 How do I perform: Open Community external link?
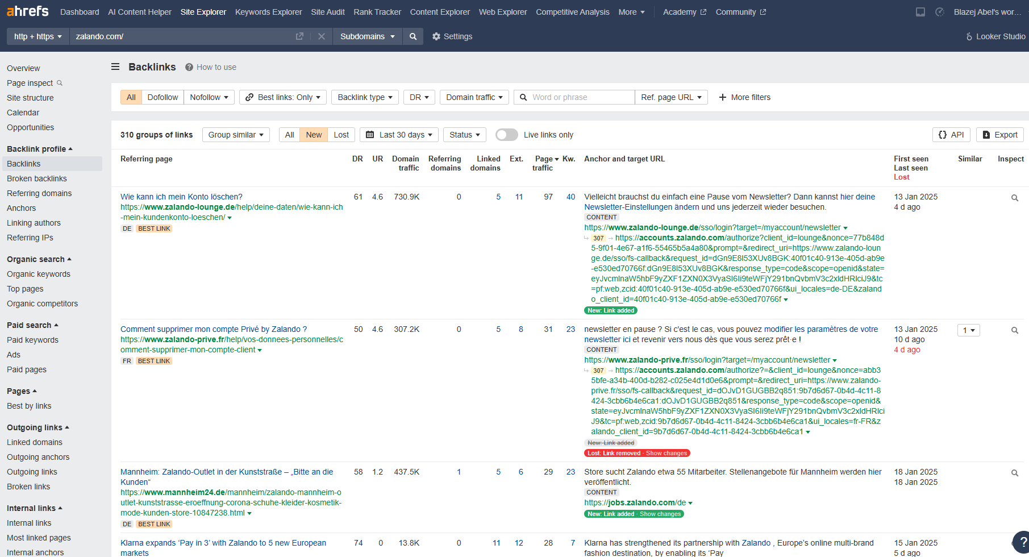click(x=741, y=12)
